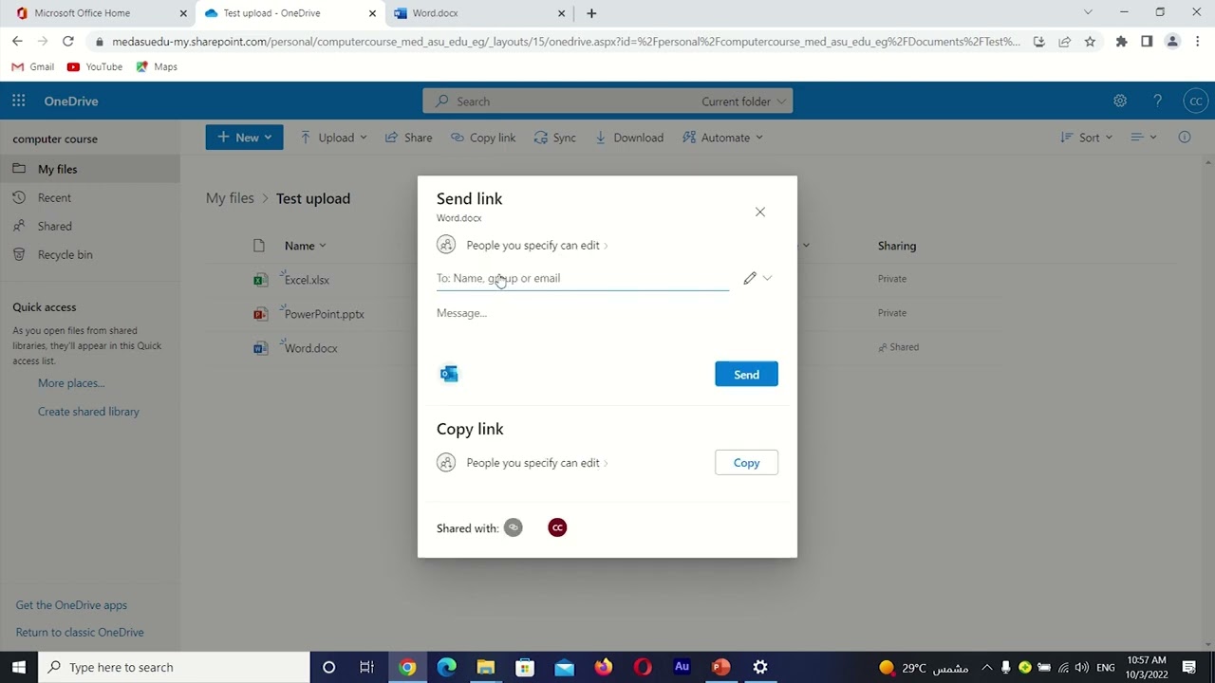Open the edit permission pencil dropdown
The height and width of the screenshot is (683, 1215).
click(757, 278)
